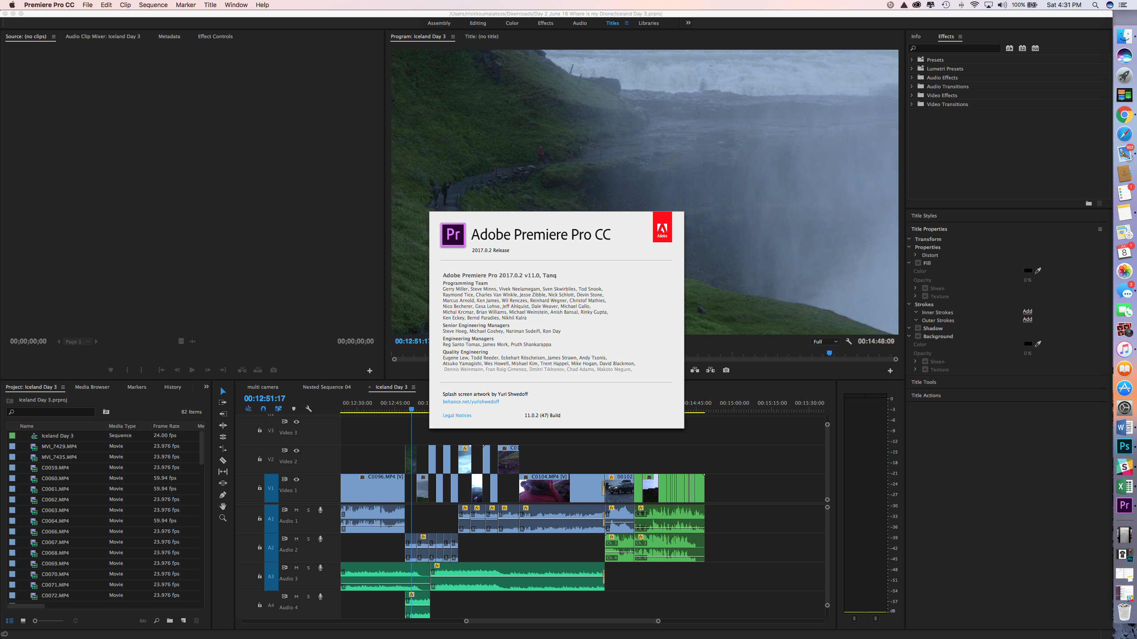
Task: Add an Inner Stroke
Action: (1027, 311)
